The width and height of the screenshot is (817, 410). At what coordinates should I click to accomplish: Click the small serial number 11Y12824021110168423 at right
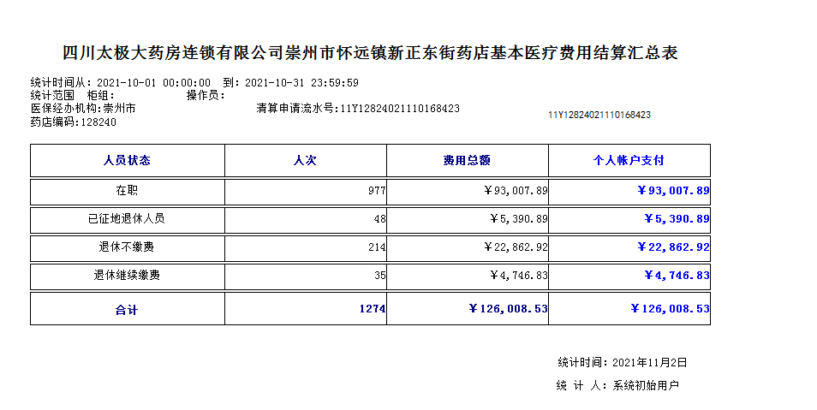599,116
